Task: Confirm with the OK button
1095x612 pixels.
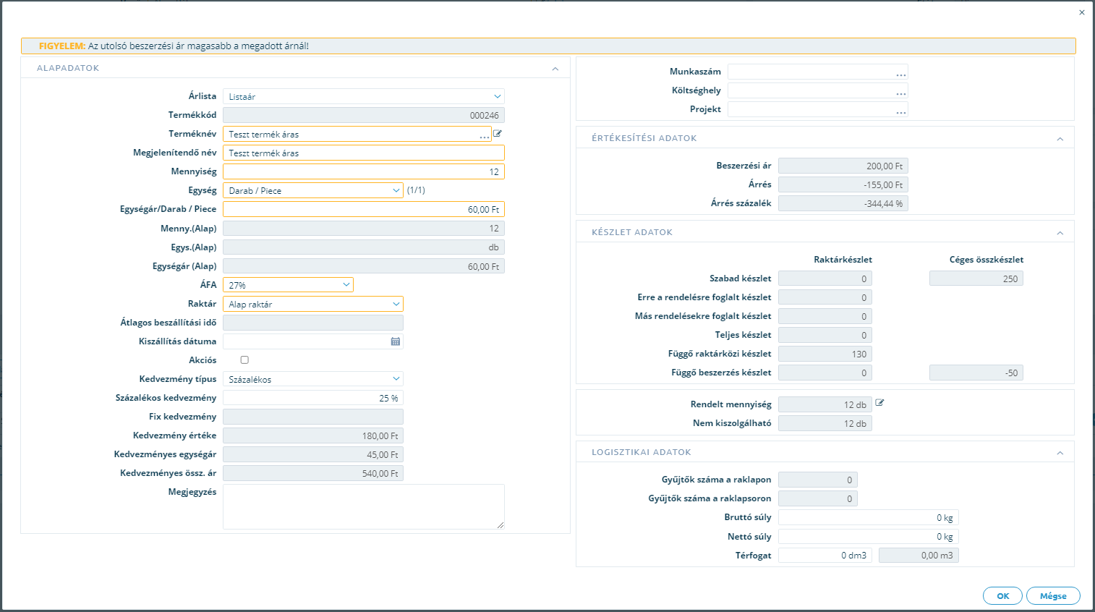Action: pos(1002,596)
